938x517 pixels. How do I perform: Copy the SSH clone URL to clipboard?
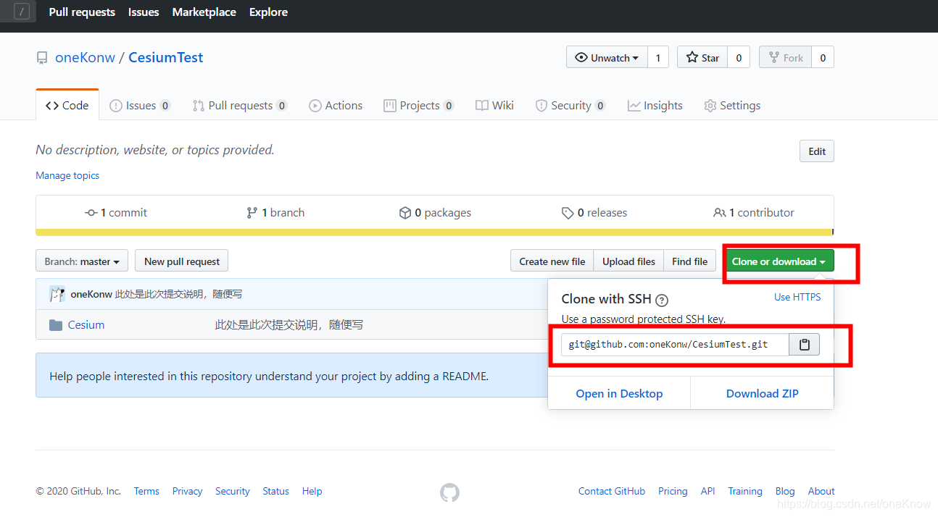804,345
